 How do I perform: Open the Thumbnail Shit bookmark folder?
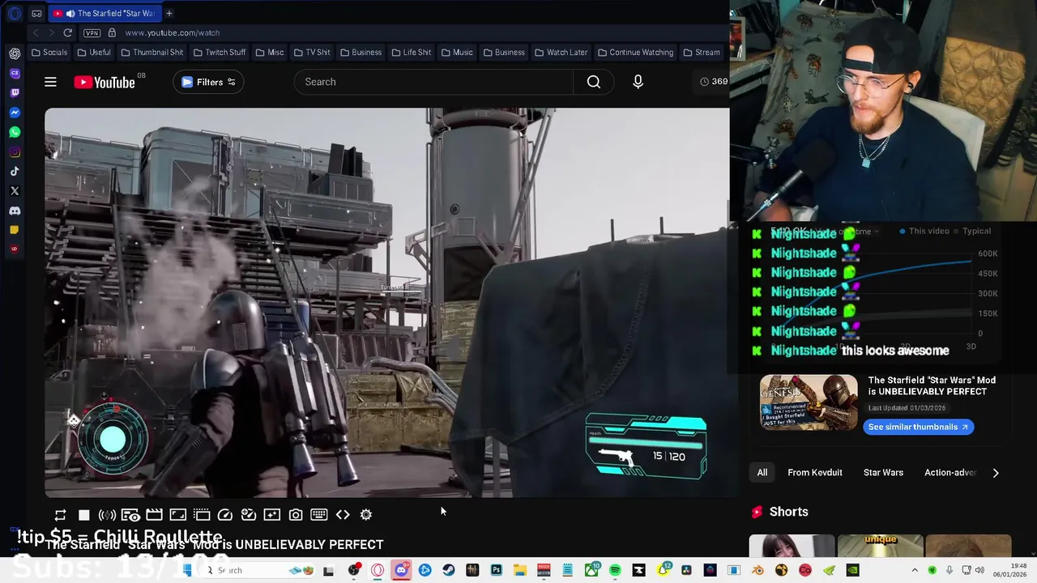pyautogui.click(x=151, y=52)
